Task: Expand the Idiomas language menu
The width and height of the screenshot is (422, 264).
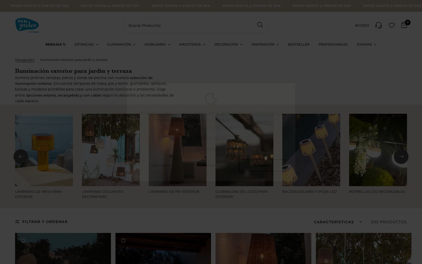Action: 366,44
